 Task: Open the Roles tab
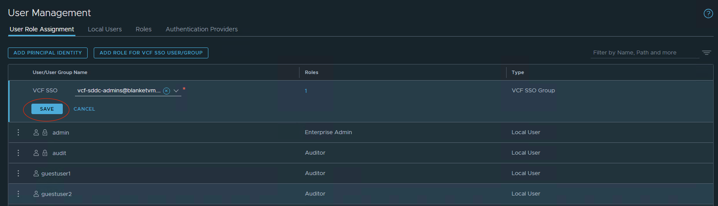tap(143, 29)
